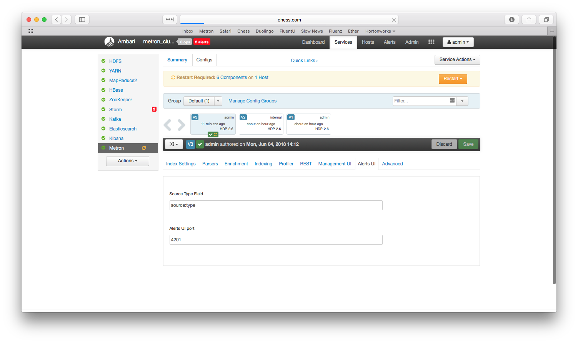The height and width of the screenshot is (343, 578).
Task: Select the ZooKeeper service
Action: tap(120, 100)
